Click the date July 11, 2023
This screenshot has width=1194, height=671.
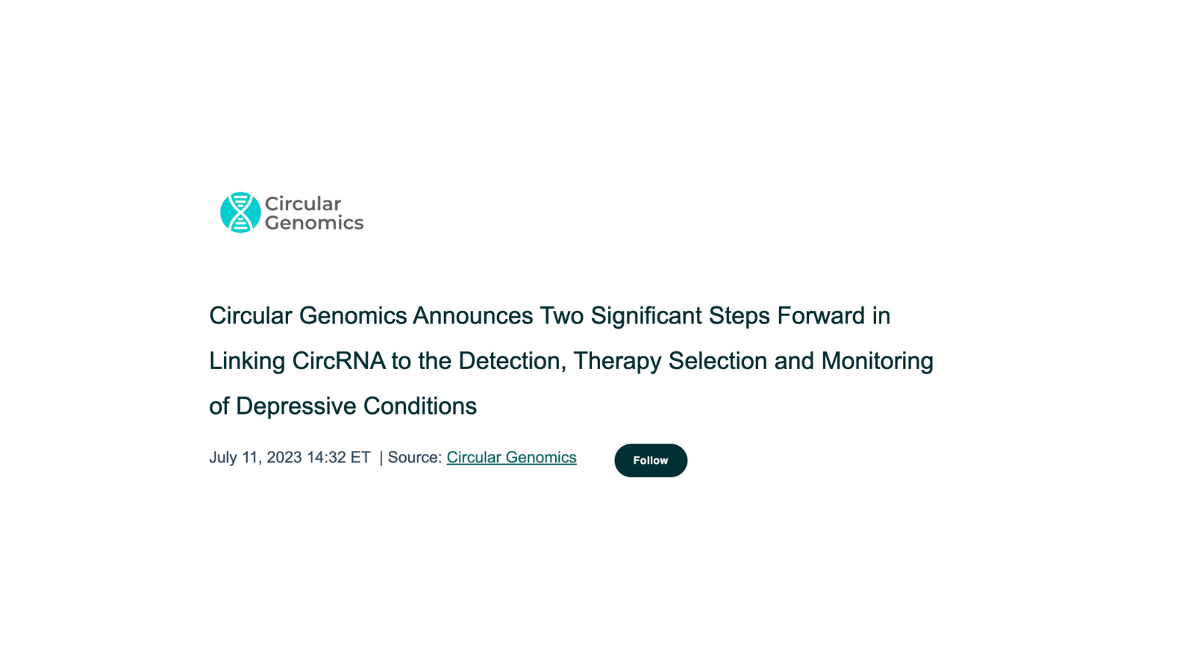pos(255,457)
